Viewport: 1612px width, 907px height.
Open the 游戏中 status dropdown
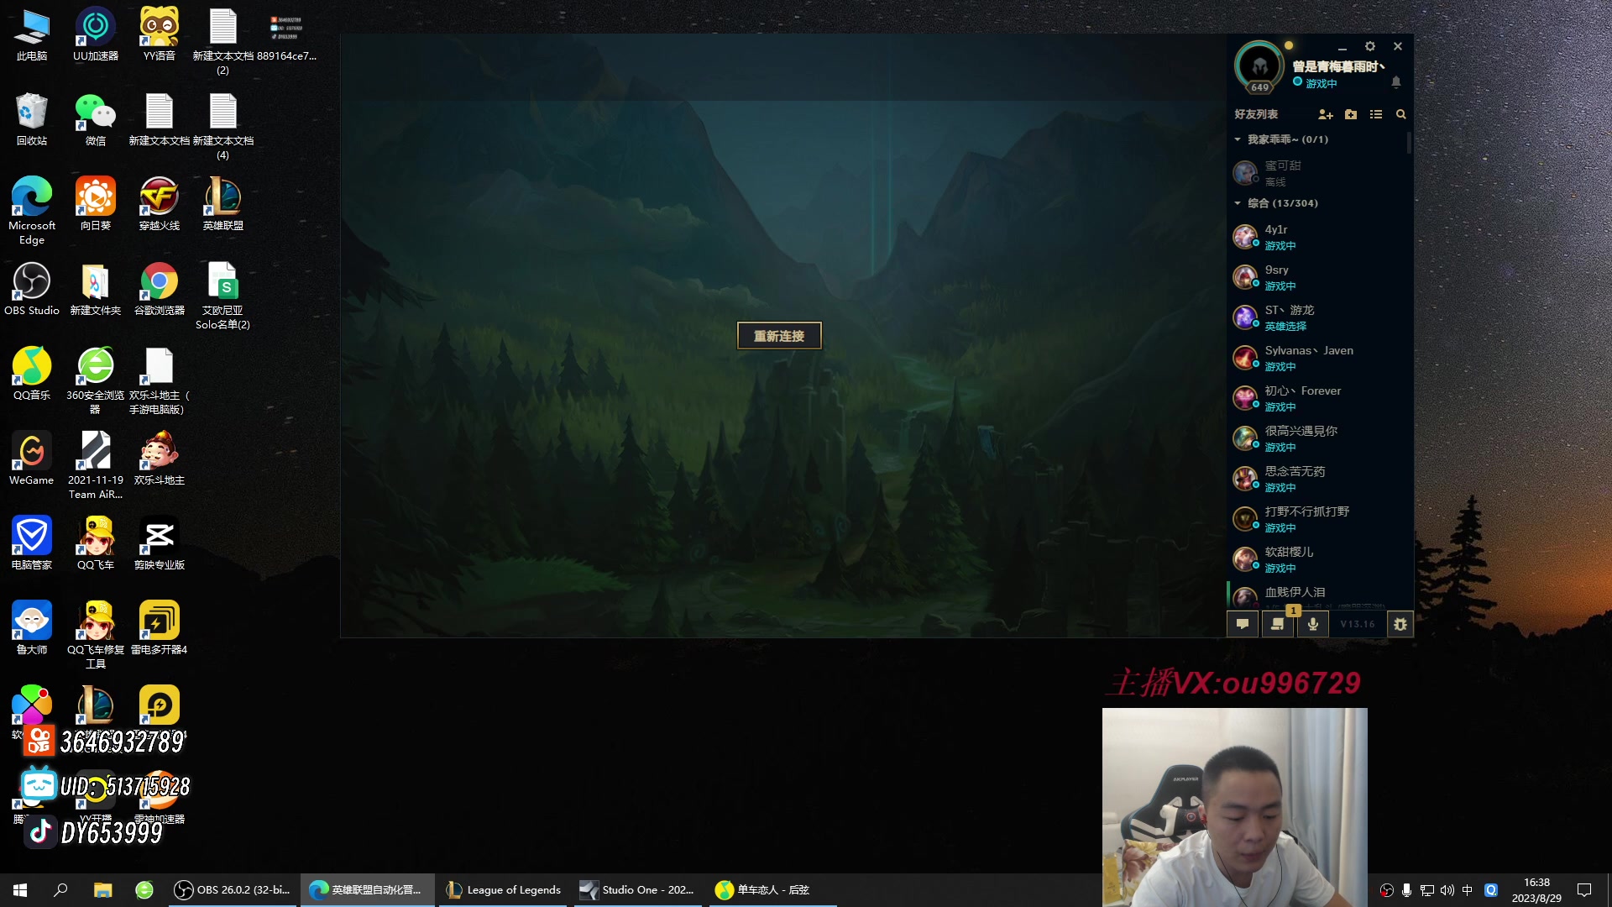click(x=1320, y=83)
